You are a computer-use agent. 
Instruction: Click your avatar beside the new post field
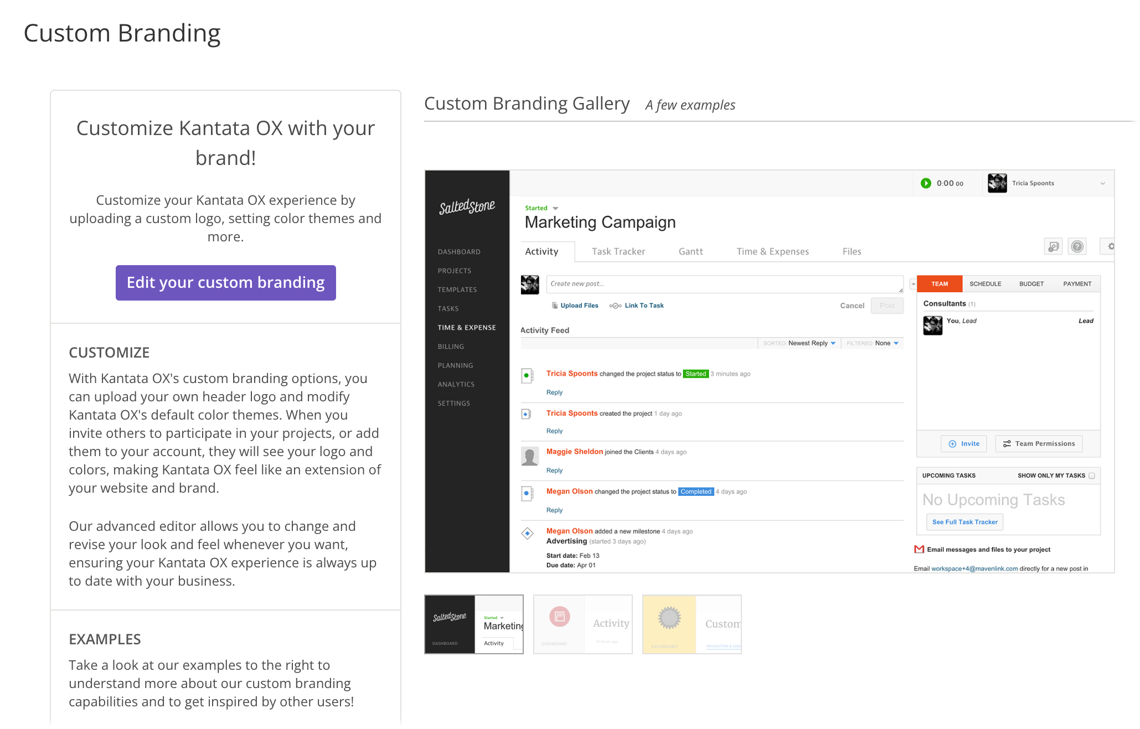pos(530,285)
